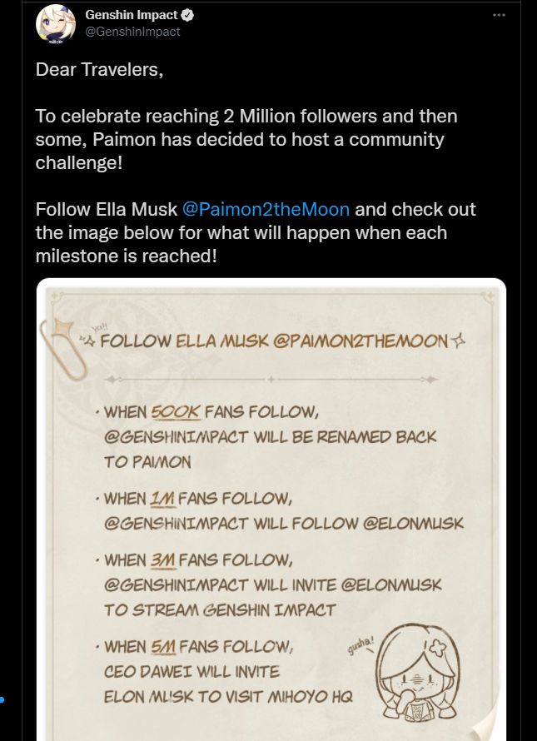Click the verified badge next to Genshin Impact
This screenshot has height=741, width=537.
187,15
